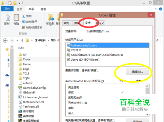Switch to the Home (主页) ribbon tab
Viewport: 164px width, 122px height.
pyautogui.click(x=19, y=9)
